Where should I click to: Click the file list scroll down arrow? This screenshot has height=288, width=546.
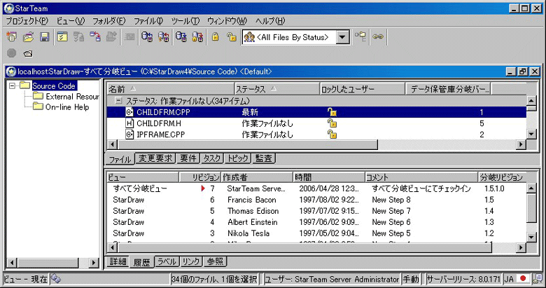531,135
